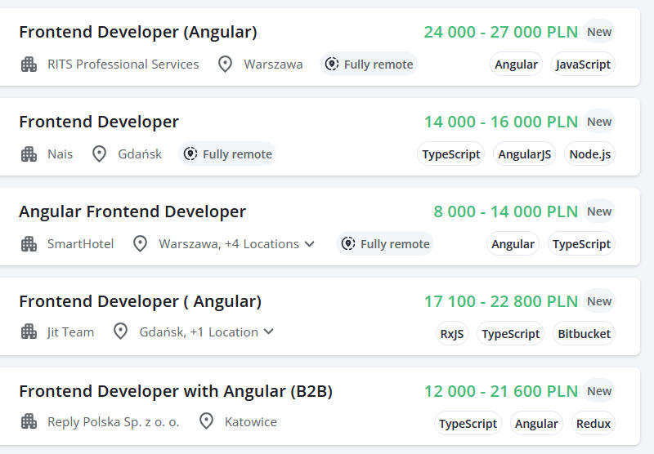Expand the Gdańsk +1 Location chevron
The width and height of the screenshot is (654, 454).
[268, 332]
